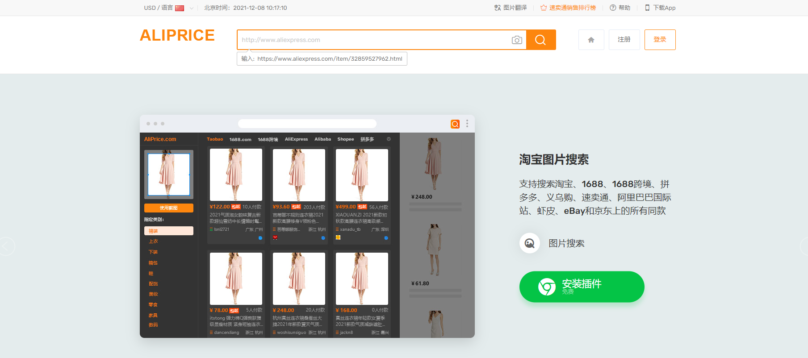808x358 pixels.
Task: Open camera image search in search bar
Action: pos(517,40)
